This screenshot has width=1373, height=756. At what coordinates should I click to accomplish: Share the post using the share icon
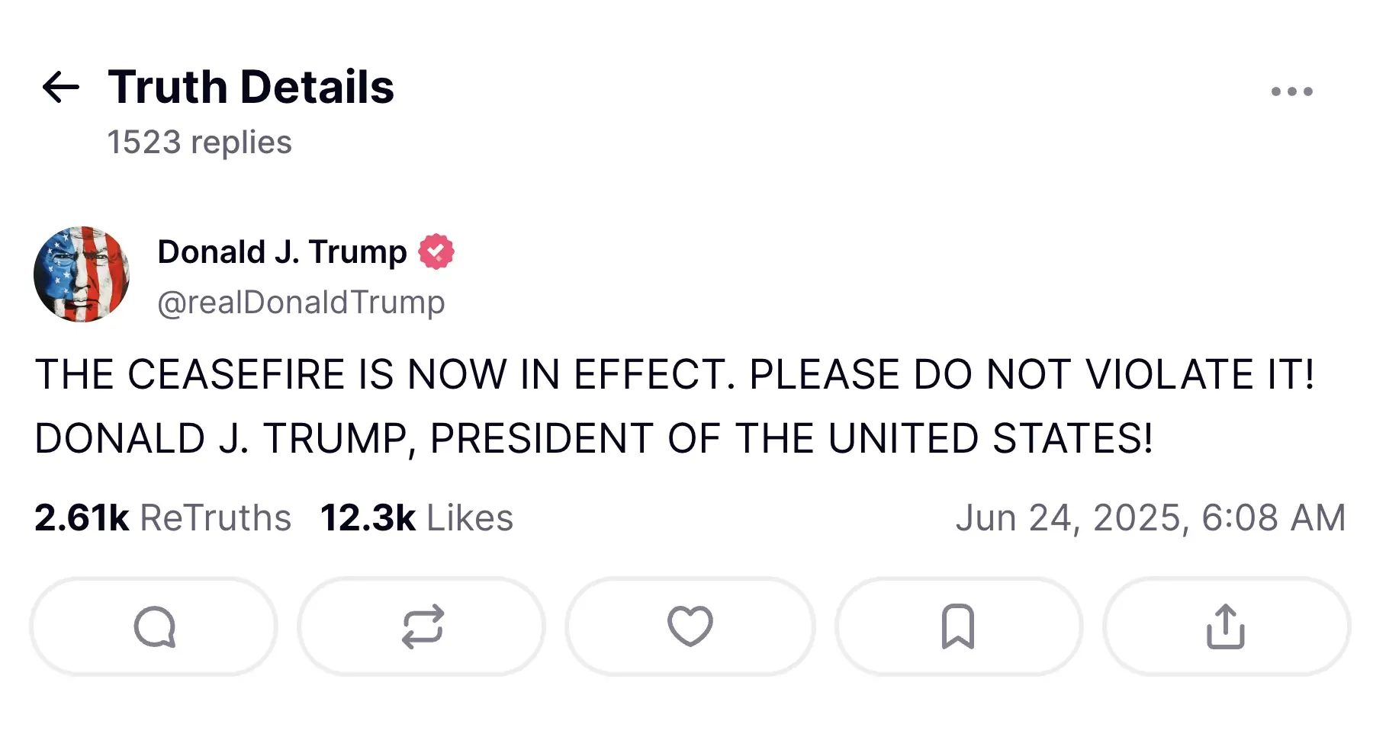point(1225,626)
